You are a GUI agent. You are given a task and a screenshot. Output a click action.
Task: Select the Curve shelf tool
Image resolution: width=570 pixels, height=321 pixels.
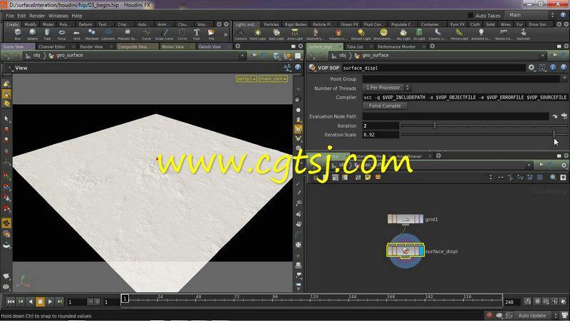(x=146, y=34)
